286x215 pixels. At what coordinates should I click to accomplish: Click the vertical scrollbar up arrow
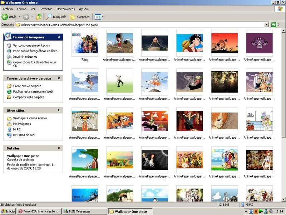(283, 30)
